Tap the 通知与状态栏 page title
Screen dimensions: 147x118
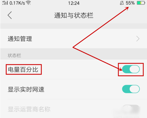coord(74,15)
